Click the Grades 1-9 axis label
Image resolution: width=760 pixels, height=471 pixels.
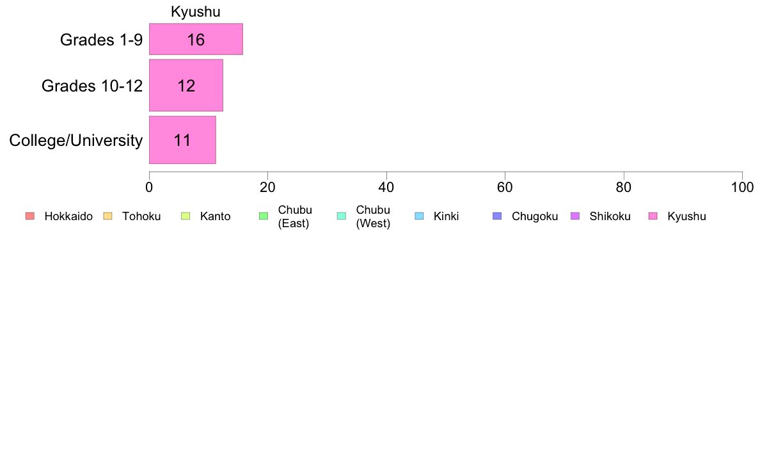(101, 40)
